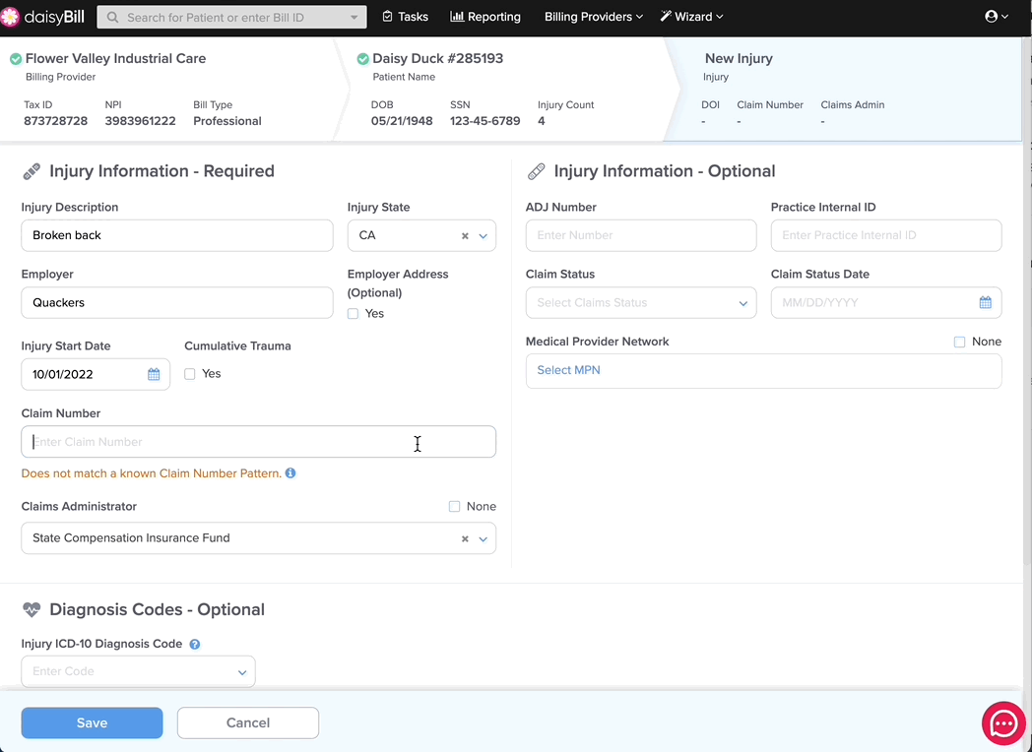Check the Medical Provider Network None checkbox

[x=959, y=343]
